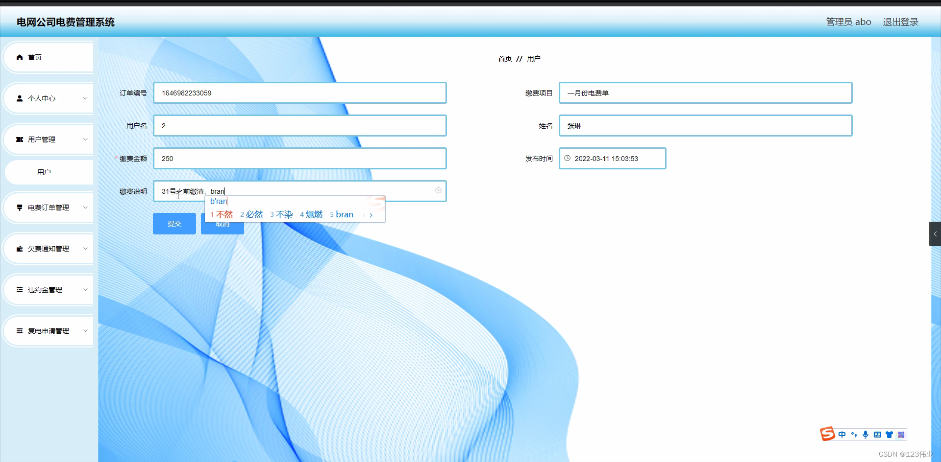Click the clock icon in the 发布时间 field
The width and height of the screenshot is (941, 462).
[568, 158]
